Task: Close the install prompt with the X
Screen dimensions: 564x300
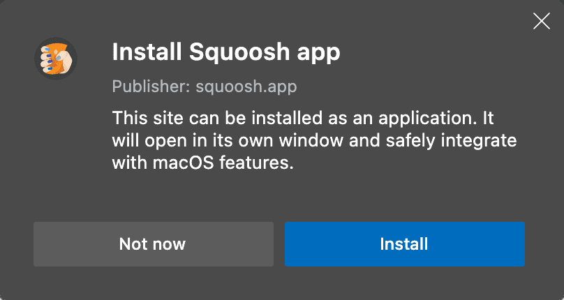Action: click(542, 22)
